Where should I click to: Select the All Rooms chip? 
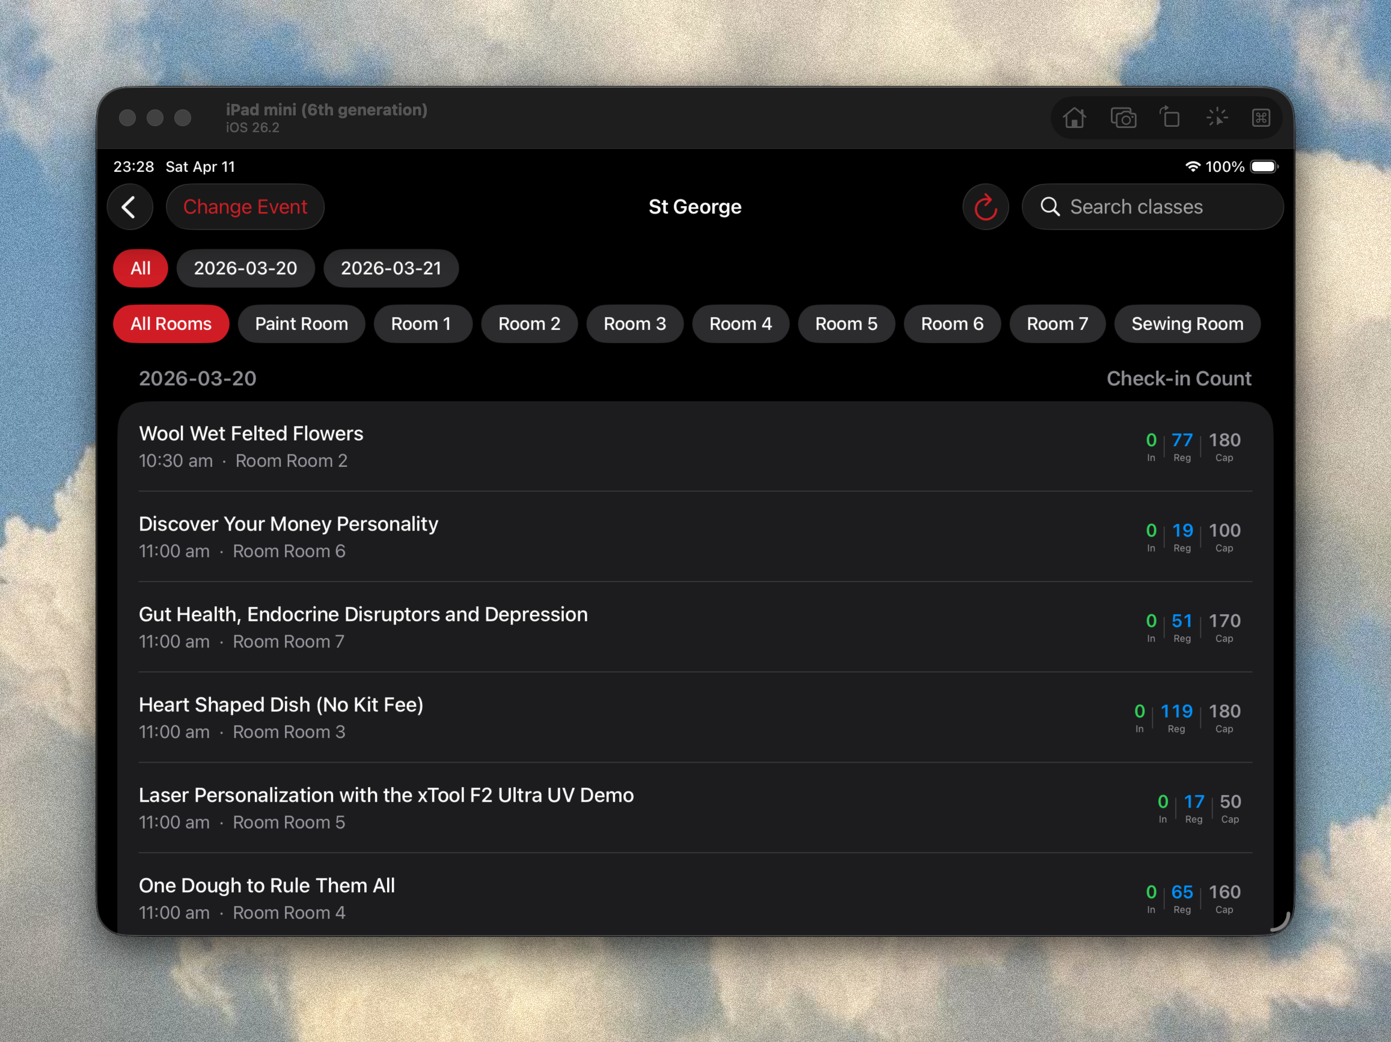click(x=170, y=324)
